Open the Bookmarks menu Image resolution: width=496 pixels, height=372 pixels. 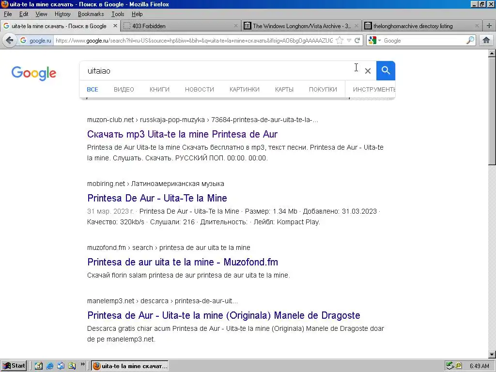(x=91, y=14)
